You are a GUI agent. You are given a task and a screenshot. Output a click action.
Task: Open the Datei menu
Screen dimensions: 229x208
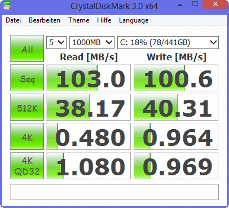click(x=14, y=20)
